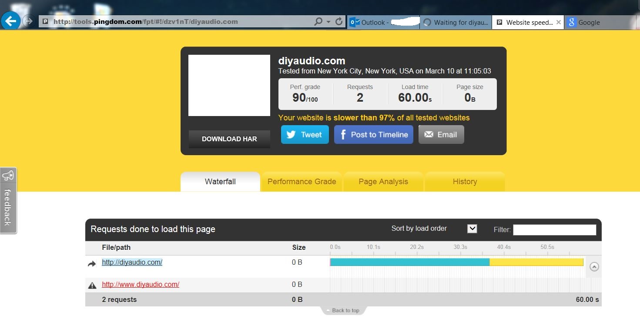This screenshot has height=319, width=640.
Task: Open the Page Analysis tab
Action: (x=383, y=182)
